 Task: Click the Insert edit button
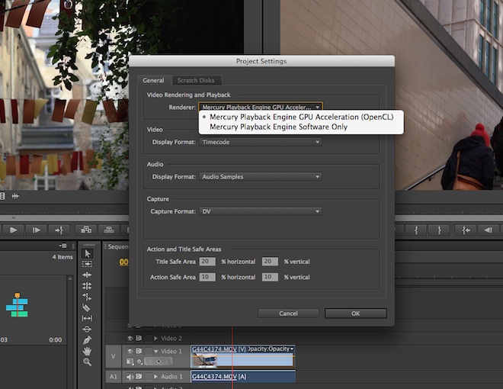click(x=86, y=230)
